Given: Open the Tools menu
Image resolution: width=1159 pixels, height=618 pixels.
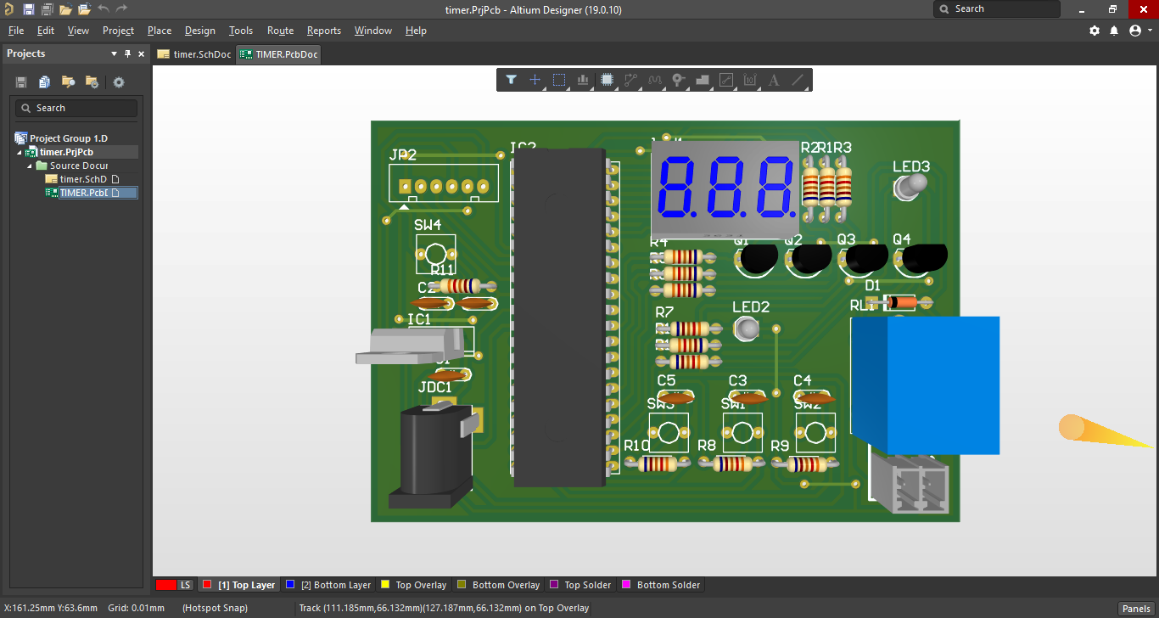Looking at the screenshot, I should [x=241, y=31].
